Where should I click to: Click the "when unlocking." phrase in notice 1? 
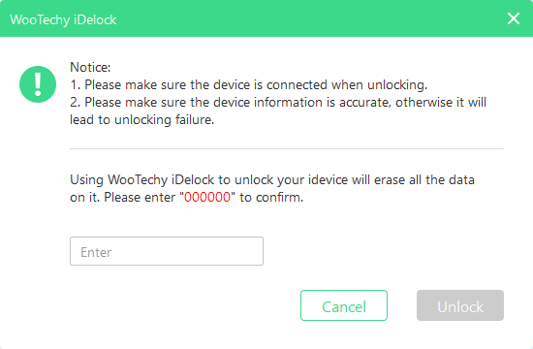pyautogui.click(x=379, y=84)
